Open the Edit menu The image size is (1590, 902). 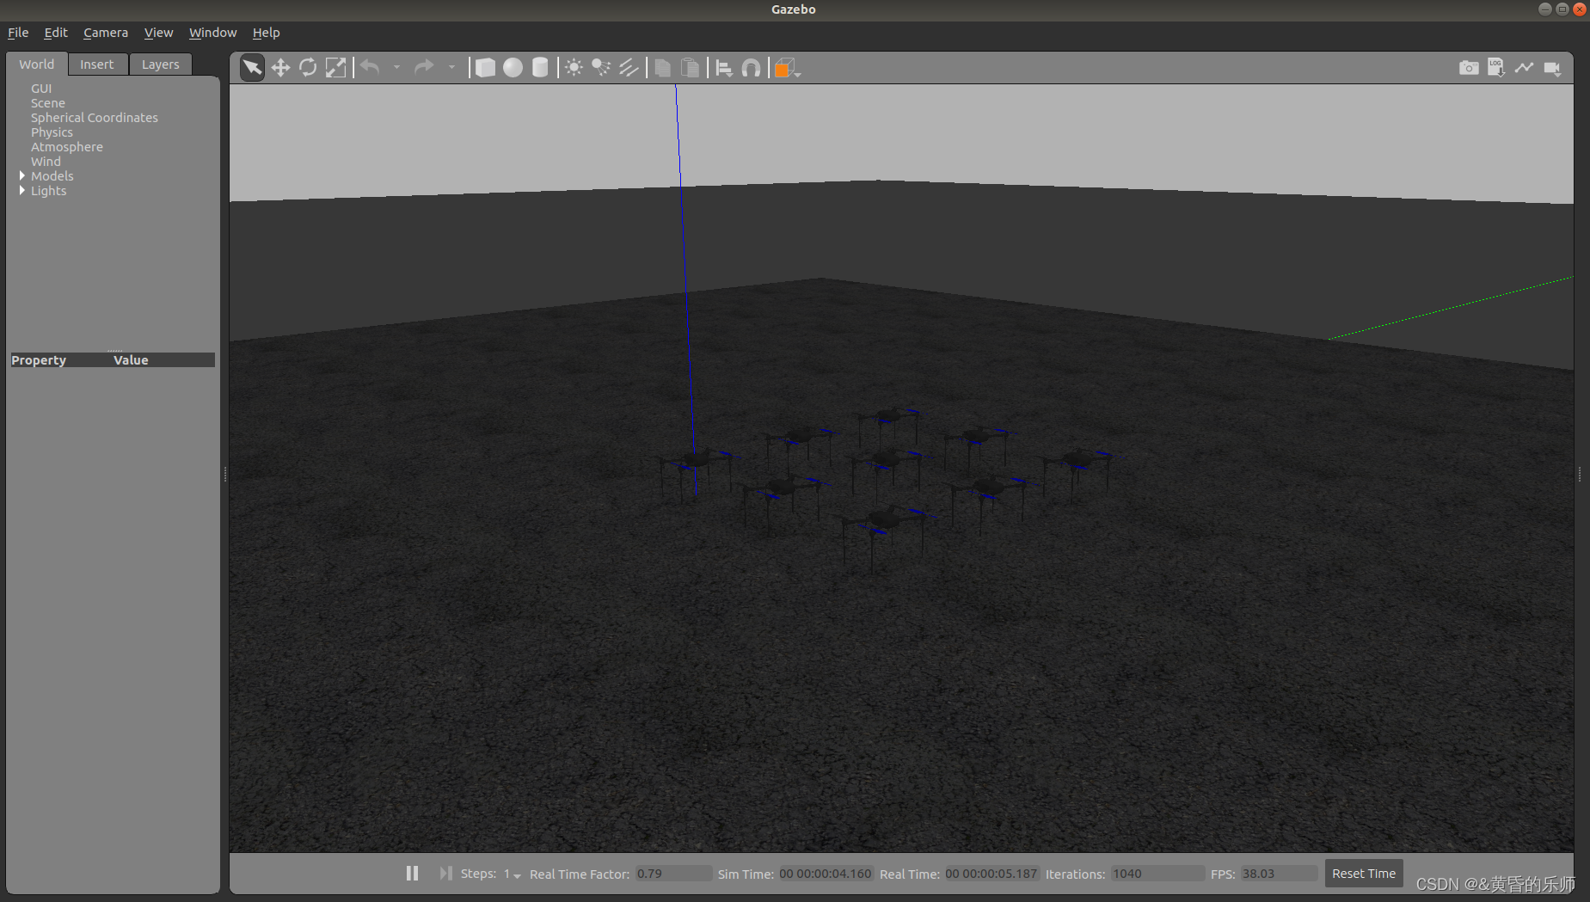point(56,33)
